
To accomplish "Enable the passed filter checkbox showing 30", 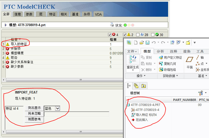I will 153,35.
